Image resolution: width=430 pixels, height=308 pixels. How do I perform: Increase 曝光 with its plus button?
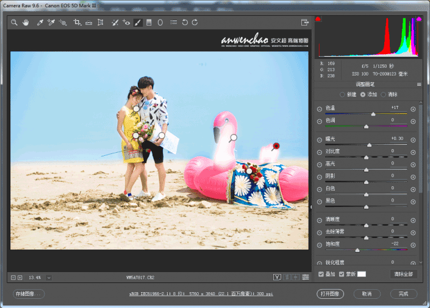point(413,140)
